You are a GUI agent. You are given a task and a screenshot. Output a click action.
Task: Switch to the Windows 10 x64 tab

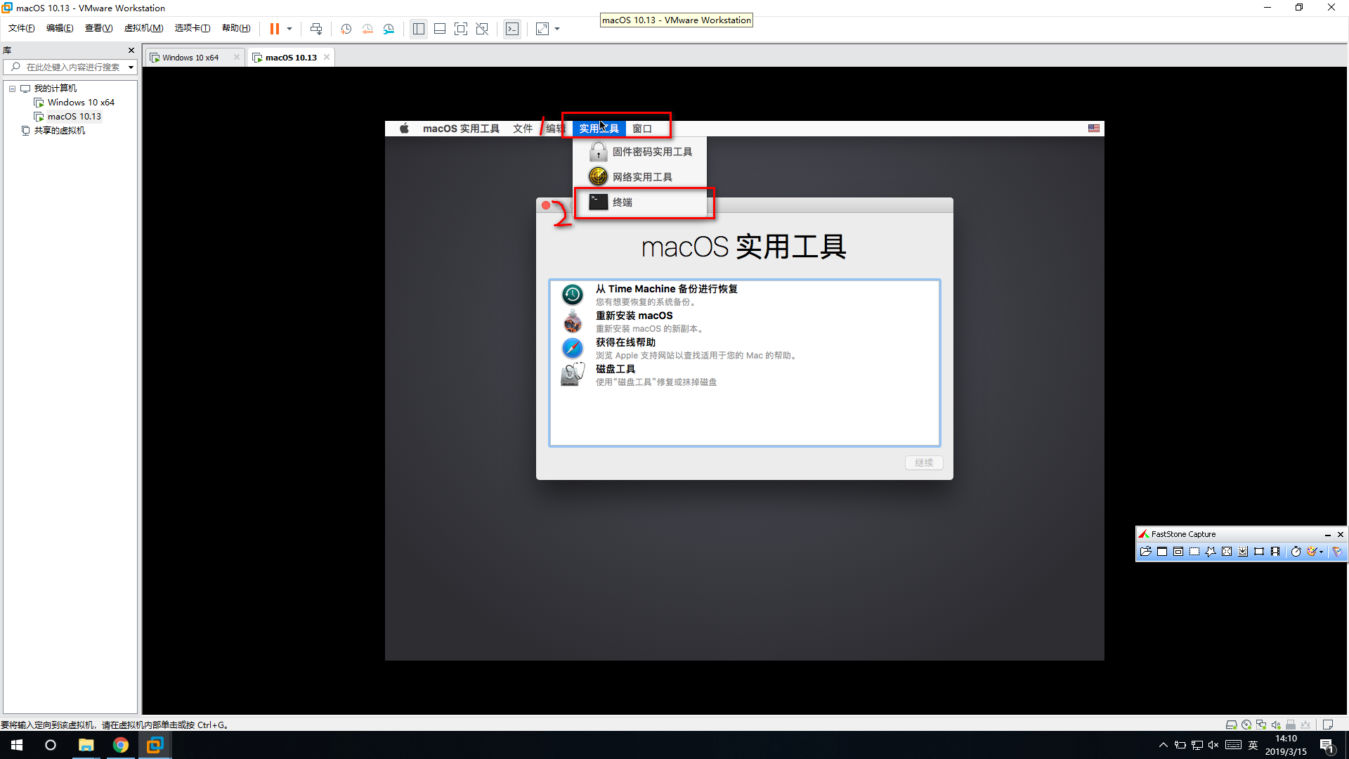[190, 58]
